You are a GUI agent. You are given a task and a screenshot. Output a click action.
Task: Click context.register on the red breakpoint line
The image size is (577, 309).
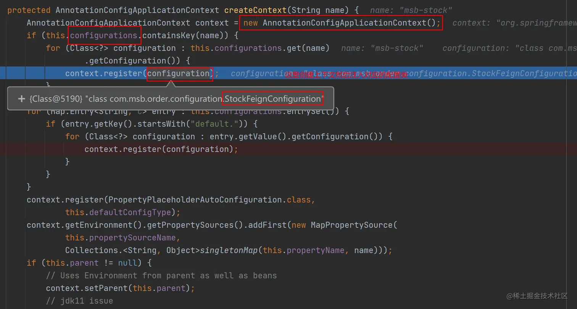pos(123,149)
